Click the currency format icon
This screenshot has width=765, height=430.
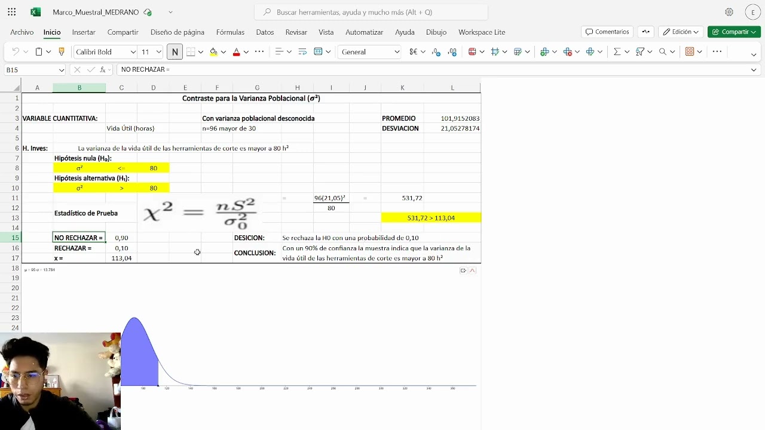(413, 52)
